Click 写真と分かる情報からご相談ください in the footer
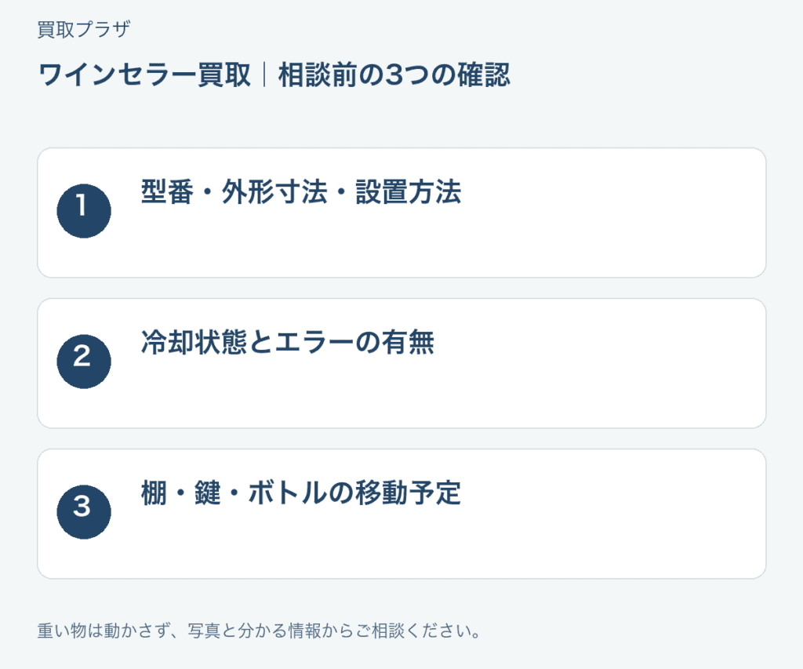Image resolution: width=803 pixels, height=669 pixels. (334, 631)
